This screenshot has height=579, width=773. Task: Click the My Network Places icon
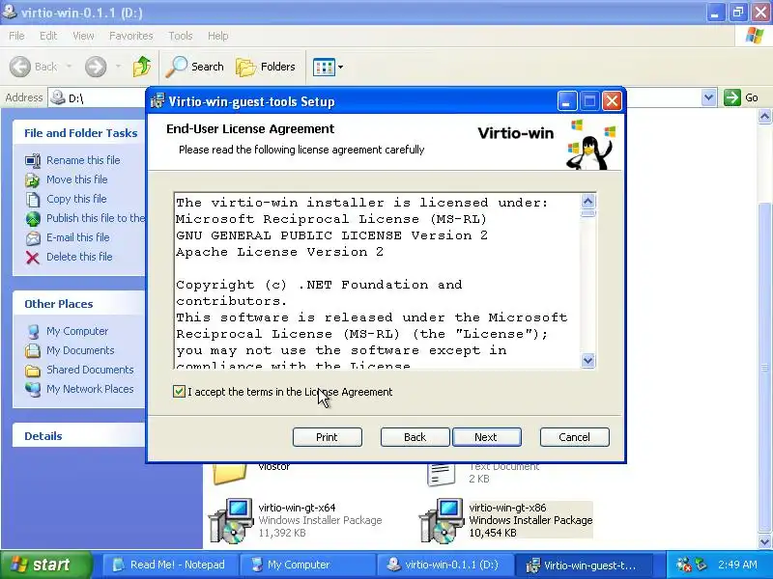click(33, 390)
